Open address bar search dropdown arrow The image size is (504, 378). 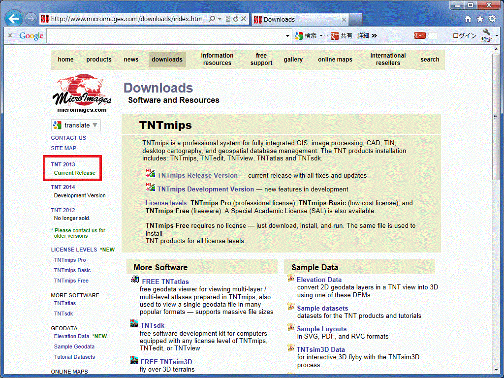(x=220, y=19)
